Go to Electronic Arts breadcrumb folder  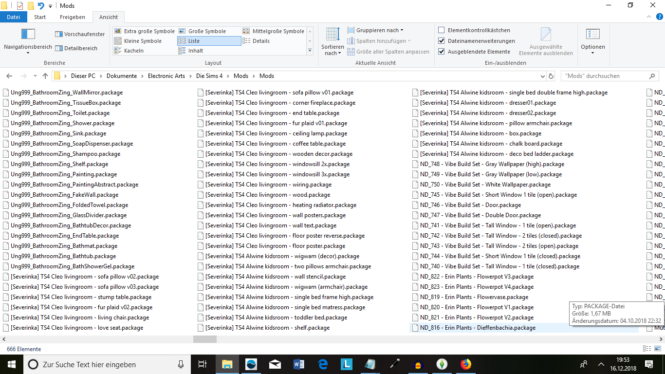coord(166,76)
